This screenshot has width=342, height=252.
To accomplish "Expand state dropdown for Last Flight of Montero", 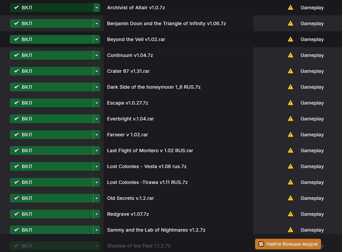I will pyautogui.click(x=97, y=151).
